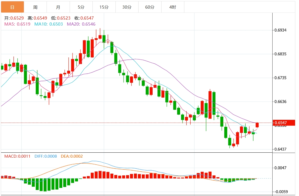Switch to the 4时 timeframe tab

coord(173,7)
